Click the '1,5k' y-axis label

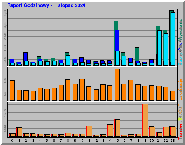[5, 48]
